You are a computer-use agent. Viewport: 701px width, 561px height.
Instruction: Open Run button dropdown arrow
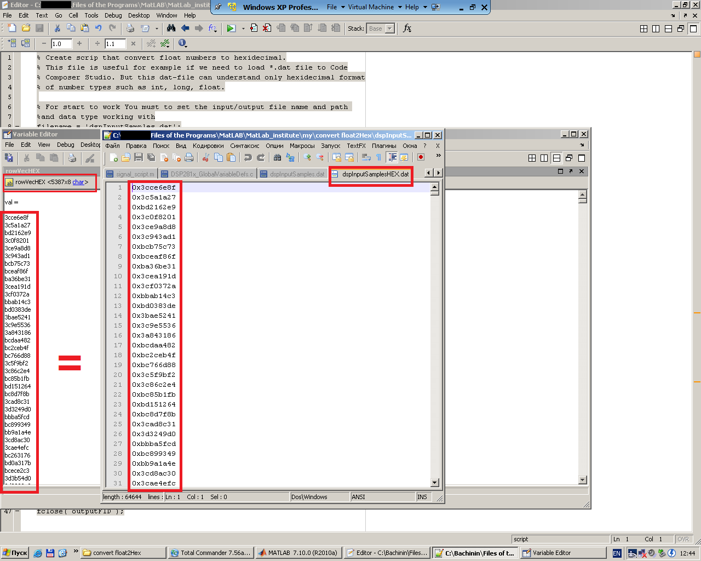243,28
